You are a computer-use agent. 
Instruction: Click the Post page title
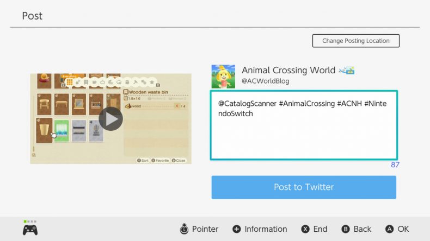(x=32, y=16)
